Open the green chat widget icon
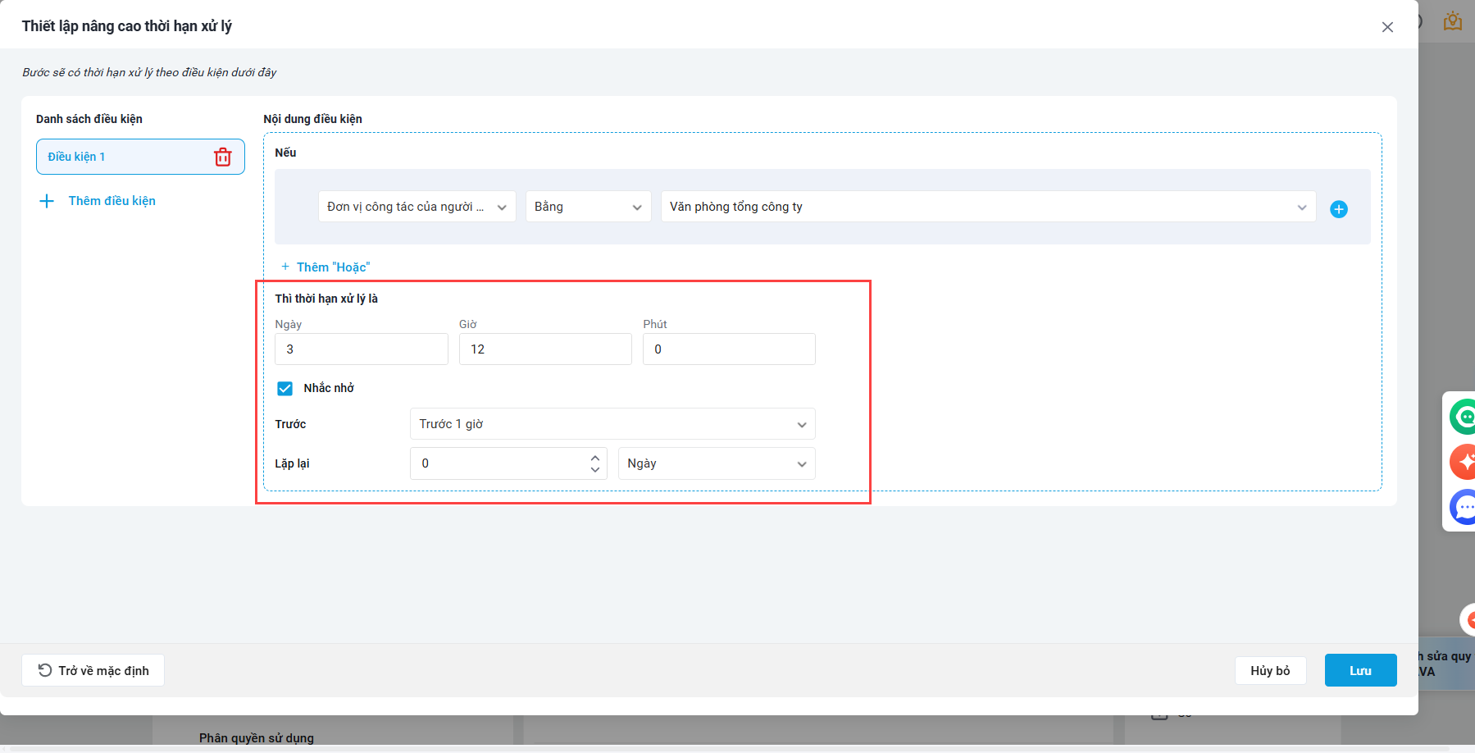This screenshot has width=1475, height=753. (1464, 417)
